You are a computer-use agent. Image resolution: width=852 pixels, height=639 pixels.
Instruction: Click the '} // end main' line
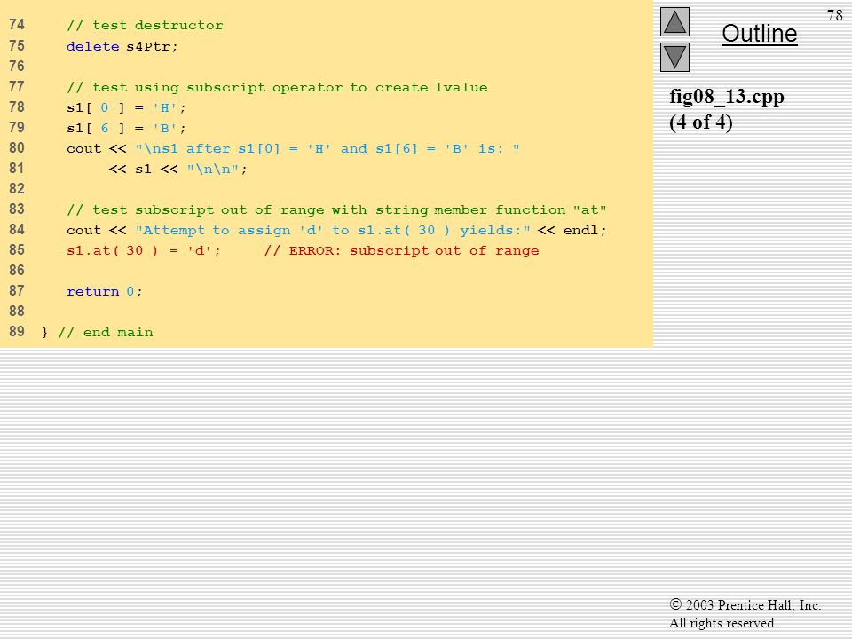[98, 332]
